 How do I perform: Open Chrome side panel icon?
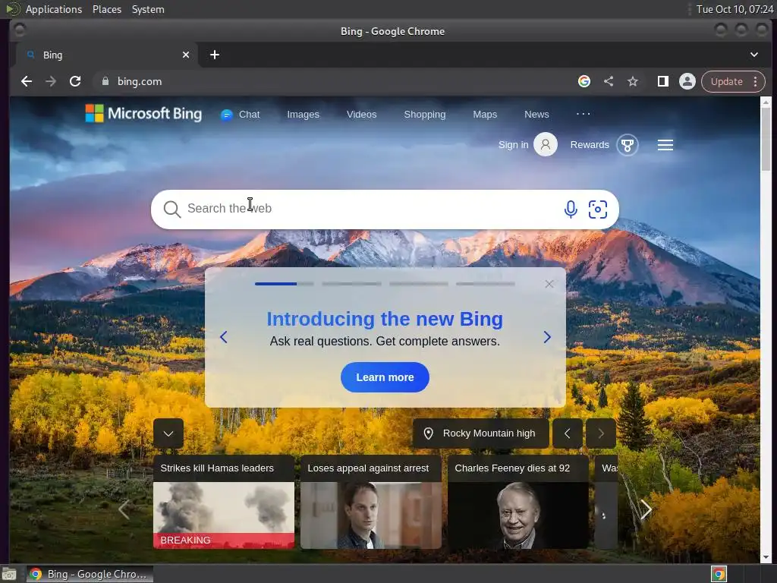(663, 81)
